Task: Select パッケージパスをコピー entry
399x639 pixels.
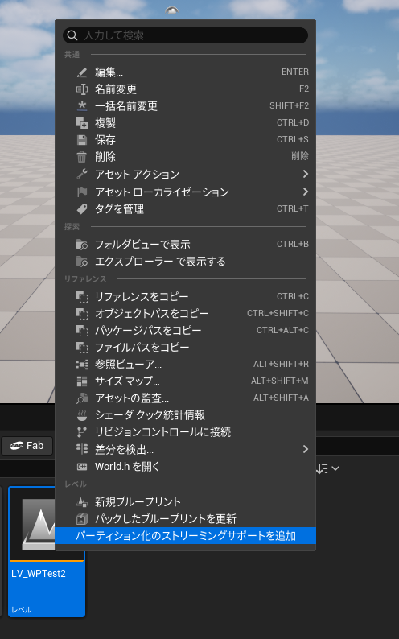Action: (x=185, y=331)
